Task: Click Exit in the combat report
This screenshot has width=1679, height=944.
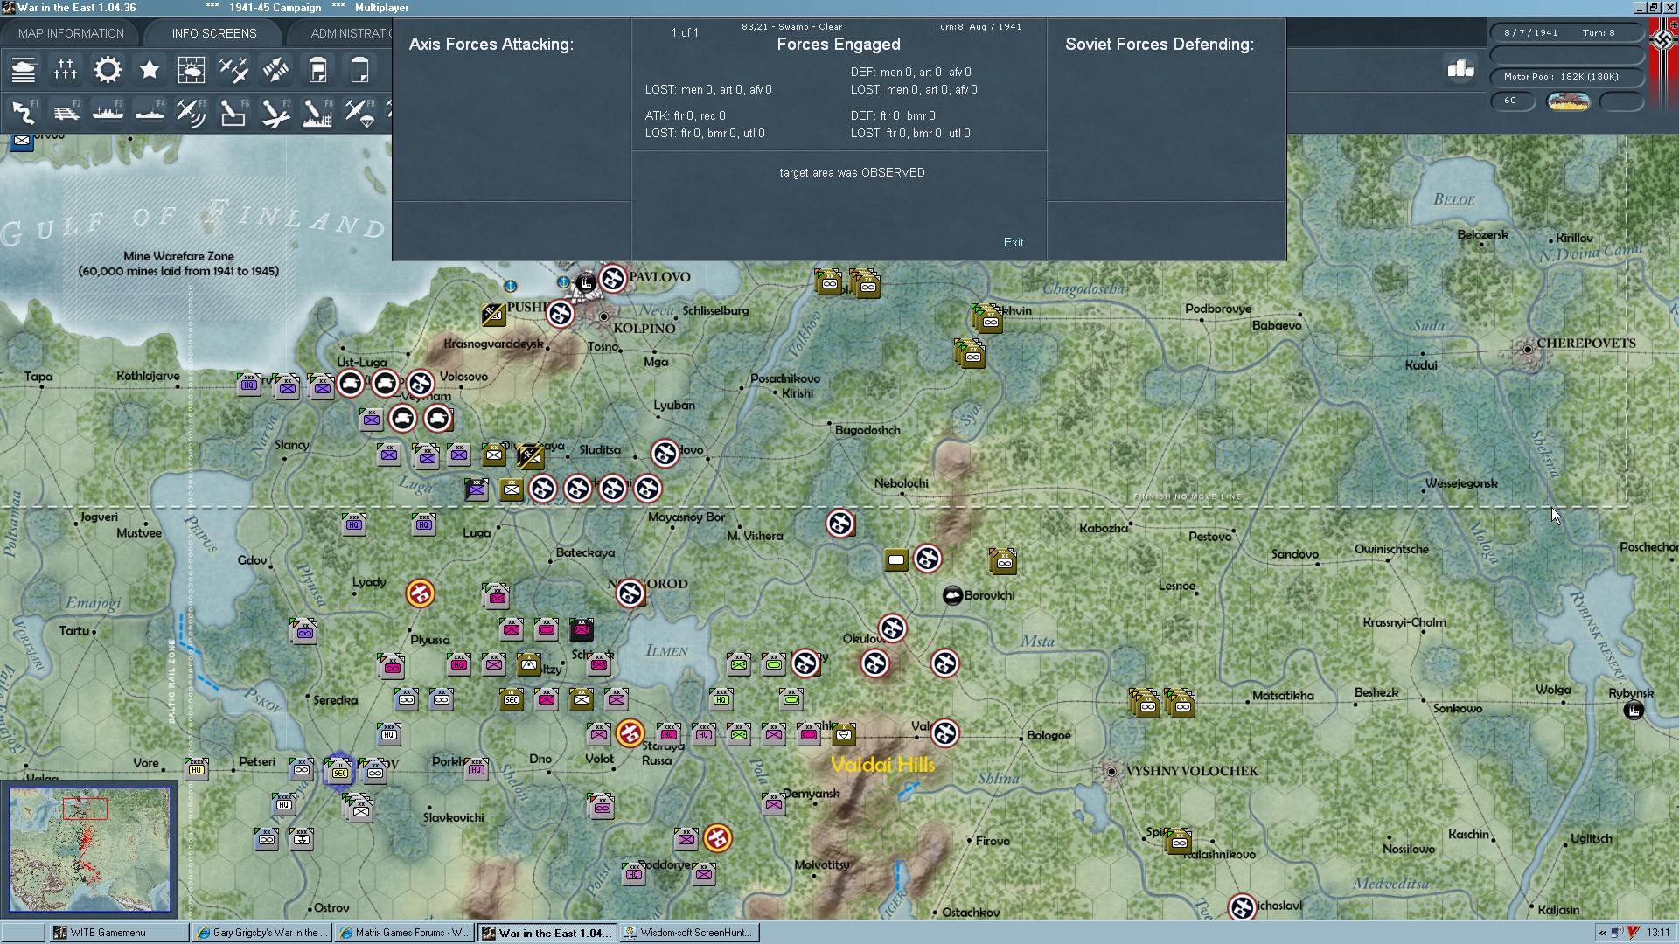Action: pyautogui.click(x=1014, y=242)
